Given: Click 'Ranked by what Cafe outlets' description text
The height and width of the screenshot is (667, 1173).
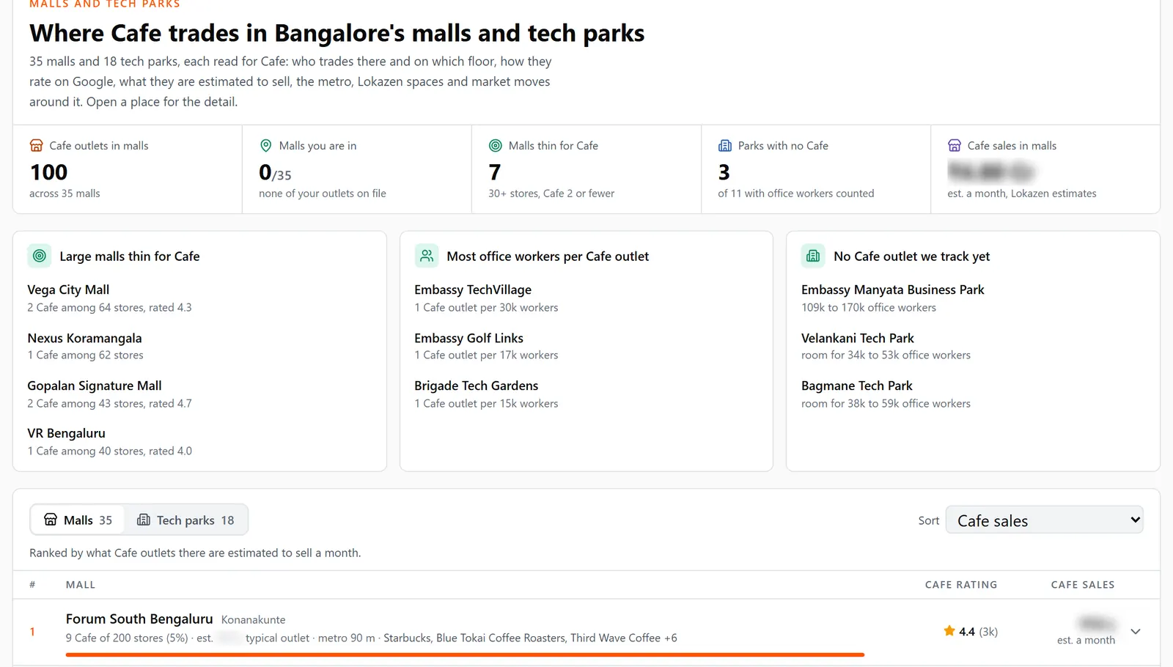Looking at the screenshot, I should pyautogui.click(x=195, y=553).
